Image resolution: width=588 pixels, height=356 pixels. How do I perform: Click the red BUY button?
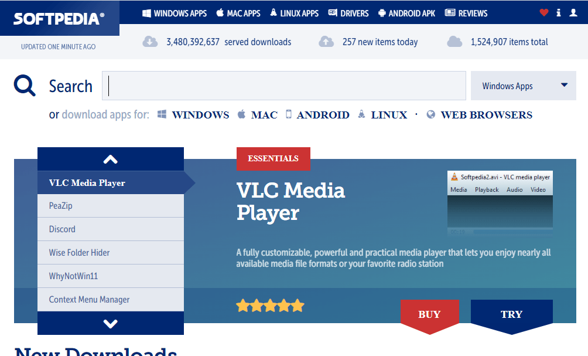point(429,314)
